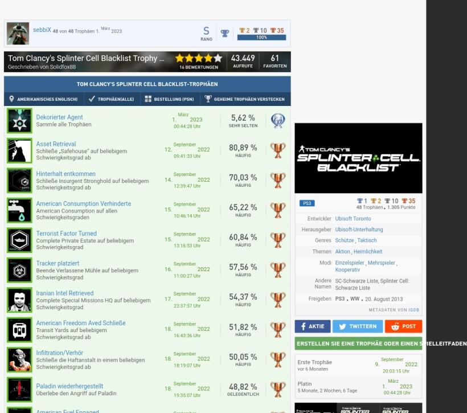The height and width of the screenshot is (413, 467).
Task: Share on Facebook with the Aktie button
Action: (x=313, y=326)
